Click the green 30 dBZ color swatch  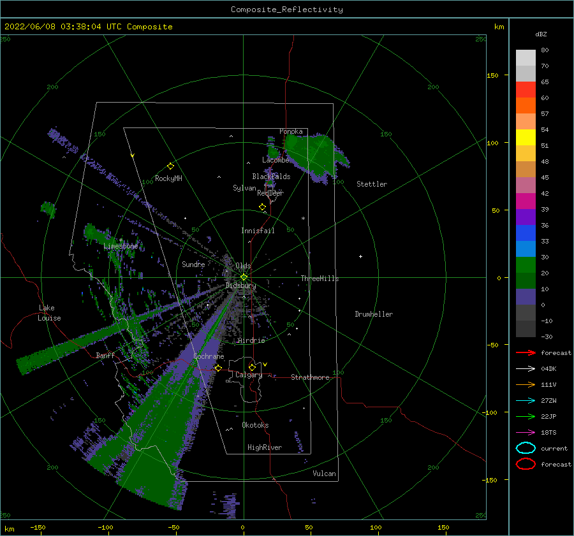(x=526, y=265)
